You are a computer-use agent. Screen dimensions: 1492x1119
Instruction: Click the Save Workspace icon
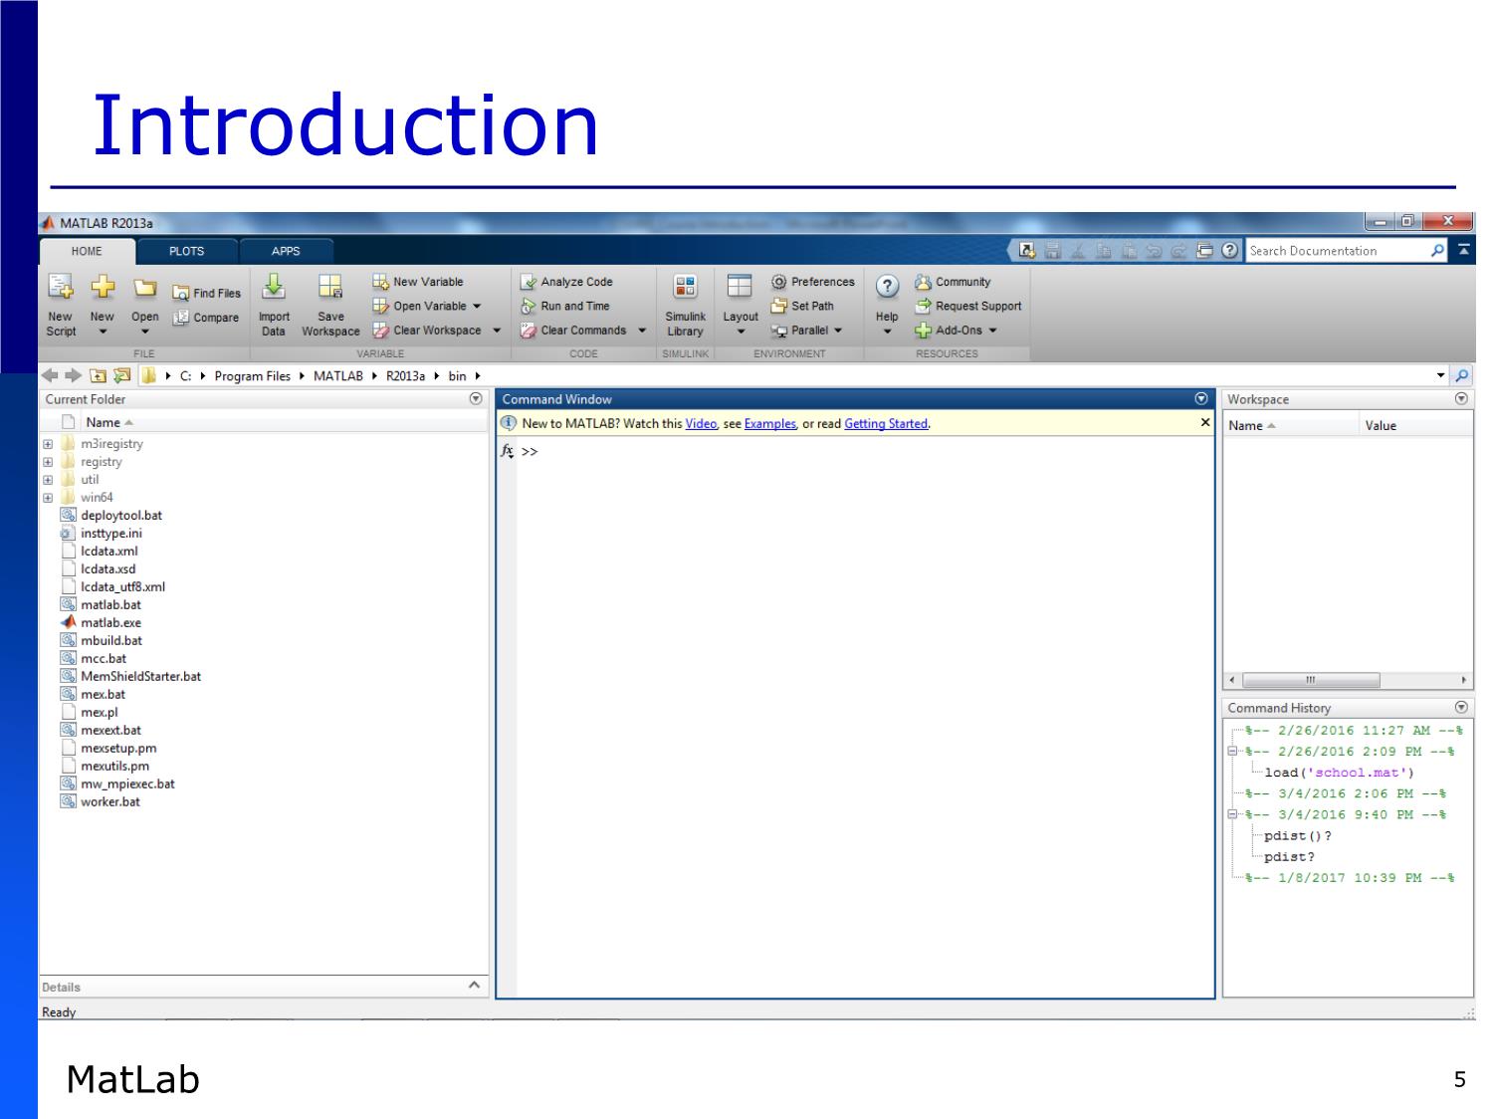click(330, 287)
